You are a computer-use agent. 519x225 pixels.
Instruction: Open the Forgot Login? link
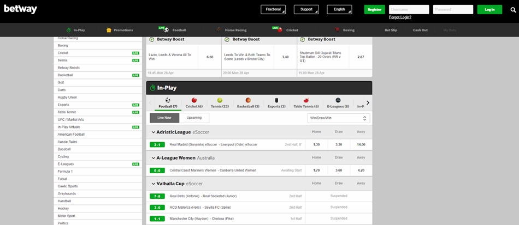(x=400, y=17)
